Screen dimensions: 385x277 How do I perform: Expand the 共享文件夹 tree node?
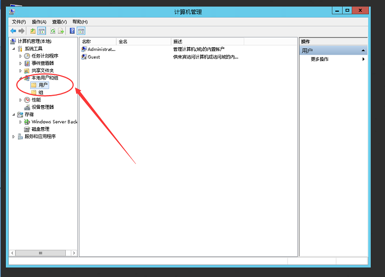pyautogui.click(x=20, y=71)
